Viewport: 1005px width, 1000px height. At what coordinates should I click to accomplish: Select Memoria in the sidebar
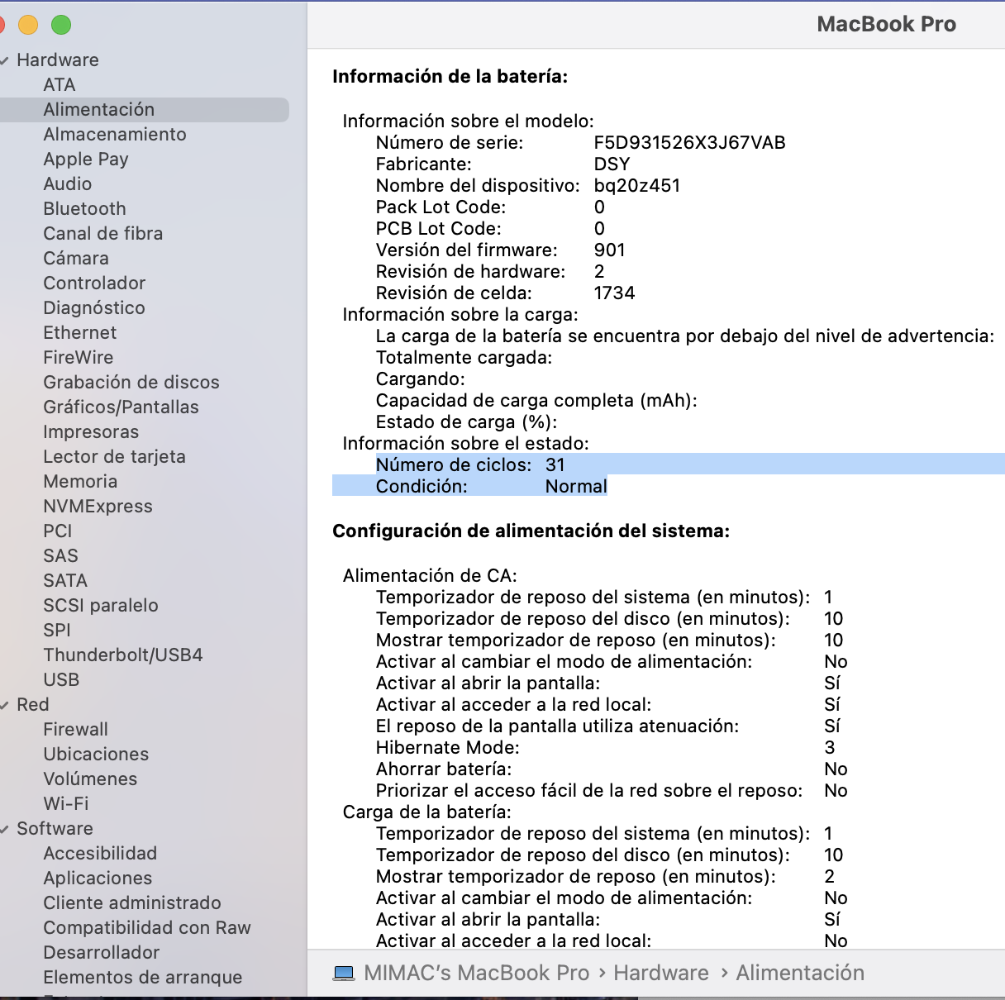click(80, 482)
